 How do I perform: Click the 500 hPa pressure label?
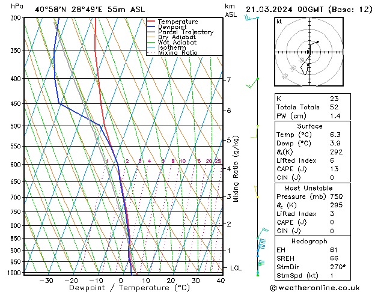point(17,126)
